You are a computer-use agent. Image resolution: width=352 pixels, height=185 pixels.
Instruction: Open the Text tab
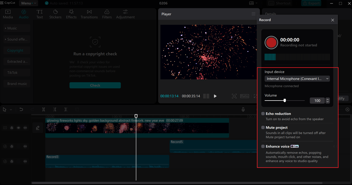40,14
